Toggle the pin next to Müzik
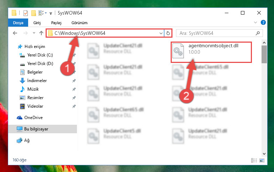 point(74,89)
